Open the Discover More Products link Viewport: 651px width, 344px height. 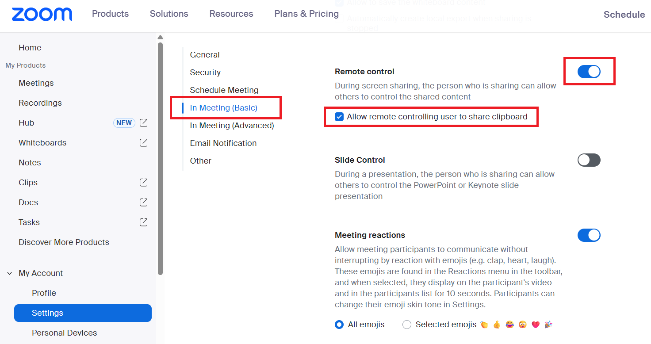64,242
